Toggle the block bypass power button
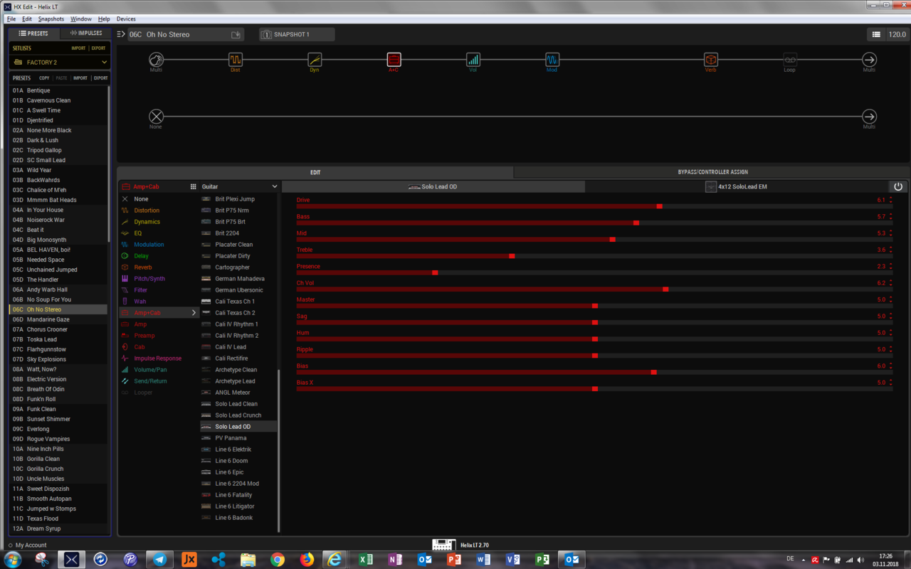This screenshot has height=569, width=911. click(x=898, y=186)
